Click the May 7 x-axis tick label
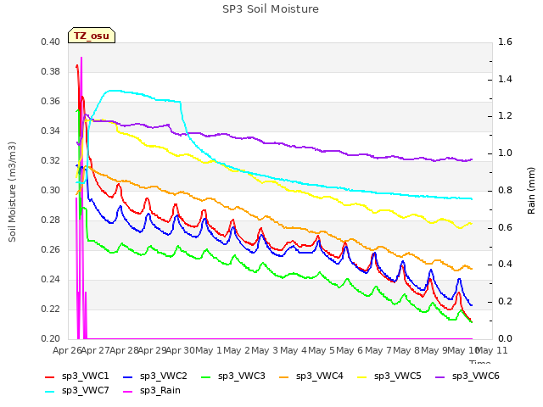This screenshot has width=543, height=407. tap(378, 350)
